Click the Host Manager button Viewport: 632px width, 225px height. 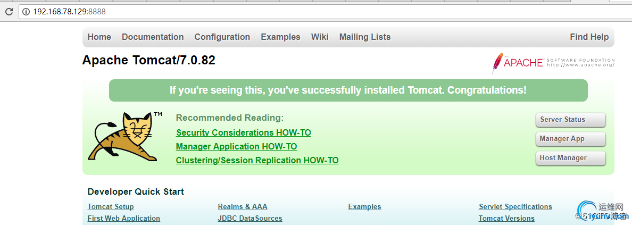pos(571,158)
